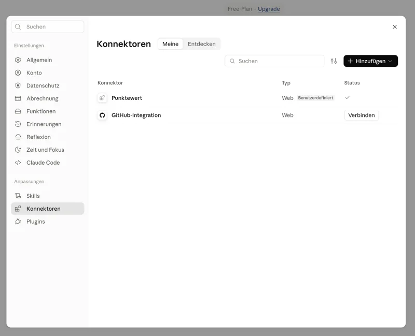The image size is (415, 336).
Task: Expand the Hinzufügen dropdown button
Action: (x=370, y=61)
